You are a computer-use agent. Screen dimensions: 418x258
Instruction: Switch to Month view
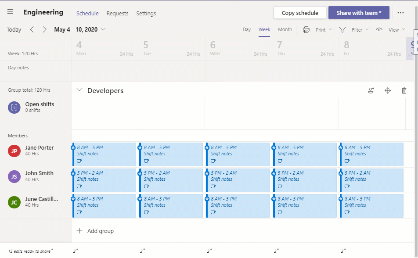pyautogui.click(x=285, y=29)
